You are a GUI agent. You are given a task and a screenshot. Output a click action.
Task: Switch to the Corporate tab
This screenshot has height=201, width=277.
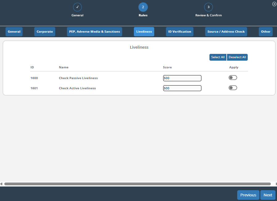[x=45, y=32]
